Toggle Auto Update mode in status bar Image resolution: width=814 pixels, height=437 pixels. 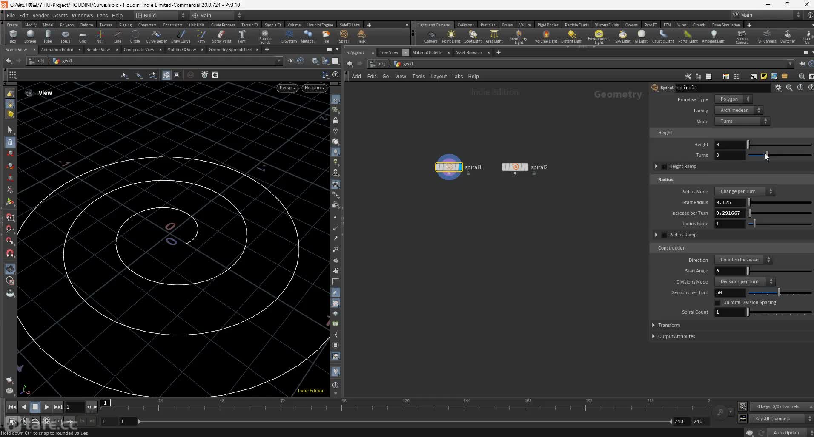[x=787, y=433]
